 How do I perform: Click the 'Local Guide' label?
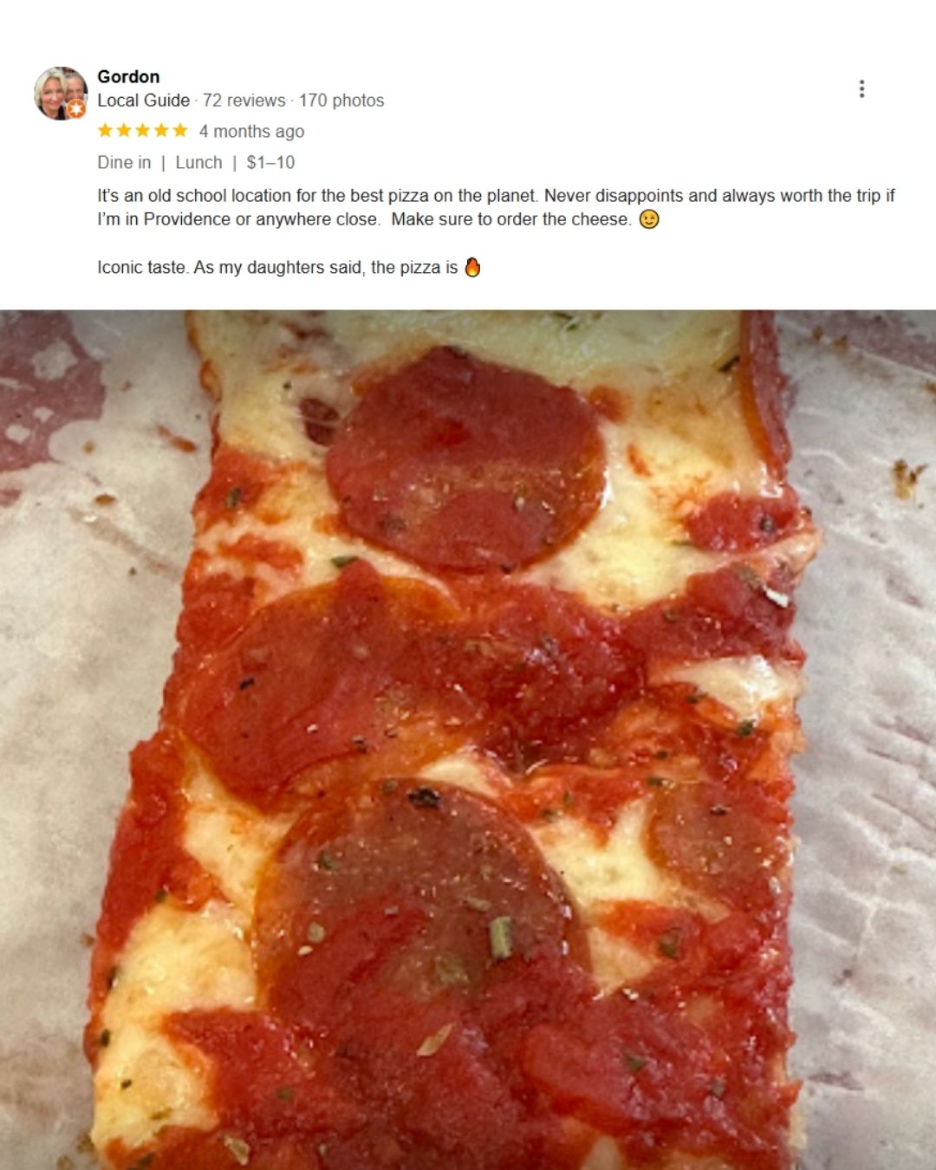tap(143, 101)
